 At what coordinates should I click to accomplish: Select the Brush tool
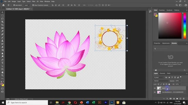2,38
